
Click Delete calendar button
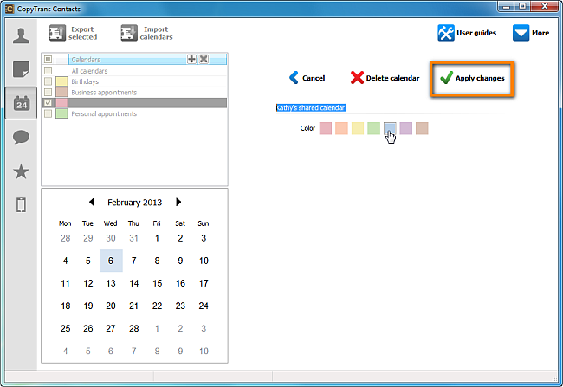385,78
